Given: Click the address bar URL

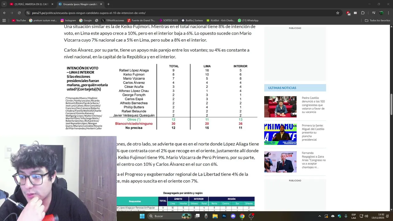Looking at the screenshot, I should coord(89,13).
